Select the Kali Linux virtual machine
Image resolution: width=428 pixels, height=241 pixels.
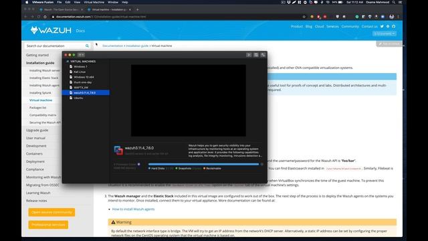[86, 72]
